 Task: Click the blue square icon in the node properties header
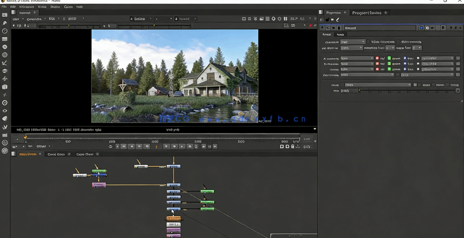(421, 28)
